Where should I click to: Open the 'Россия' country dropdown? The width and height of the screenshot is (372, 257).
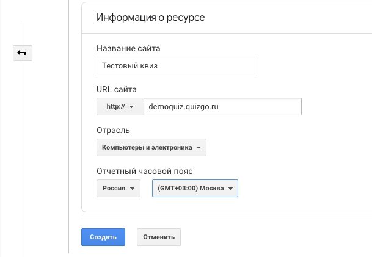(x=119, y=189)
